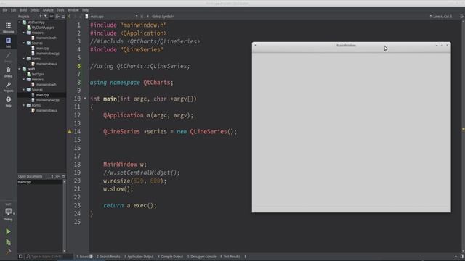465x261 pixels.
Task: Open the output panes selector arrows
Action: (x=246, y=257)
